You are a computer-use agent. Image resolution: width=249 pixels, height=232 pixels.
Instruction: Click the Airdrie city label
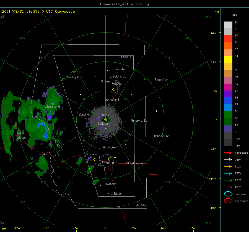[109, 147]
